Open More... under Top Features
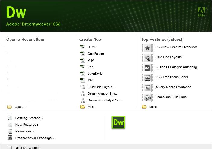 154,107
